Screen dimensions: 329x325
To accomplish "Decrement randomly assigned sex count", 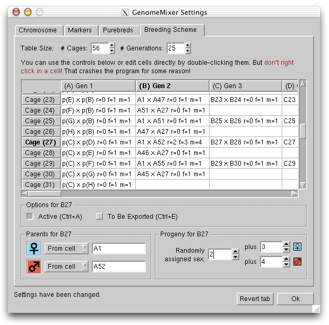I will 236,257.
